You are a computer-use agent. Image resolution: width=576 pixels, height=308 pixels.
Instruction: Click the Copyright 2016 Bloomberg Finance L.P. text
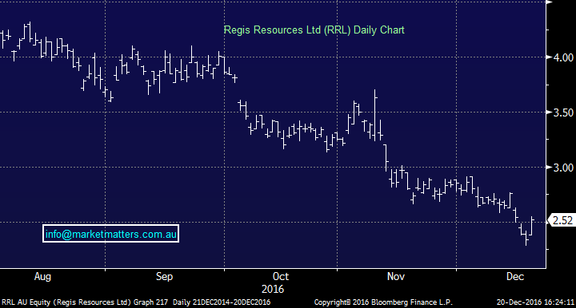pos(383,302)
